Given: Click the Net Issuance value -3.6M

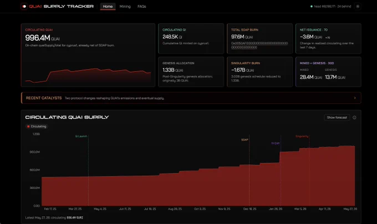Looking at the screenshot, I should [307, 37].
